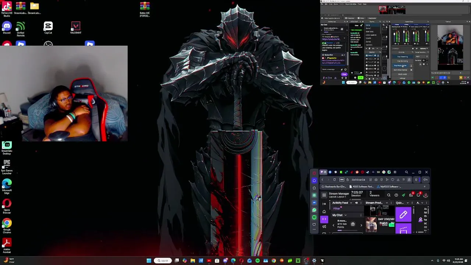
Task: Select the Stream Manager nav icon
Action: pos(324,219)
